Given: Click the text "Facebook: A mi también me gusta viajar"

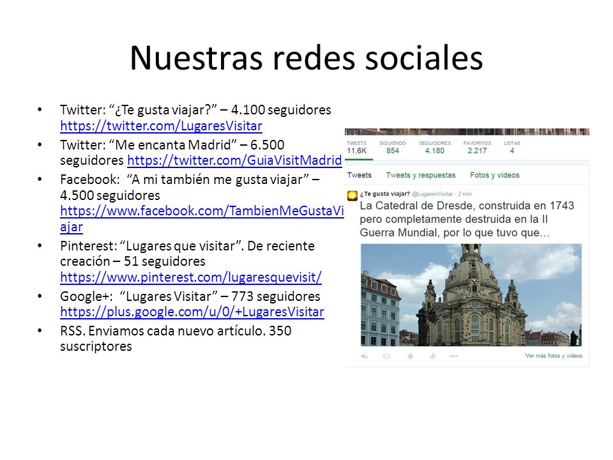Looking at the screenshot, I should click(x=185, y=180).
